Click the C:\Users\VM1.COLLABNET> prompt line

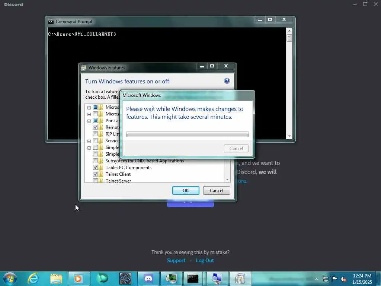pyautogui.click(x=82, y=34)
